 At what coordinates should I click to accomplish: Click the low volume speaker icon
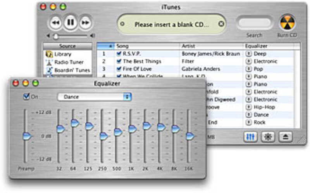click(48, 36)
